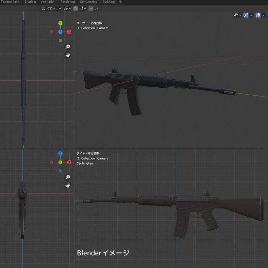The width and height of the screenshot is (268, 268).
Task: Select rifle front view in bottom-left viewport
Action: 22,210
